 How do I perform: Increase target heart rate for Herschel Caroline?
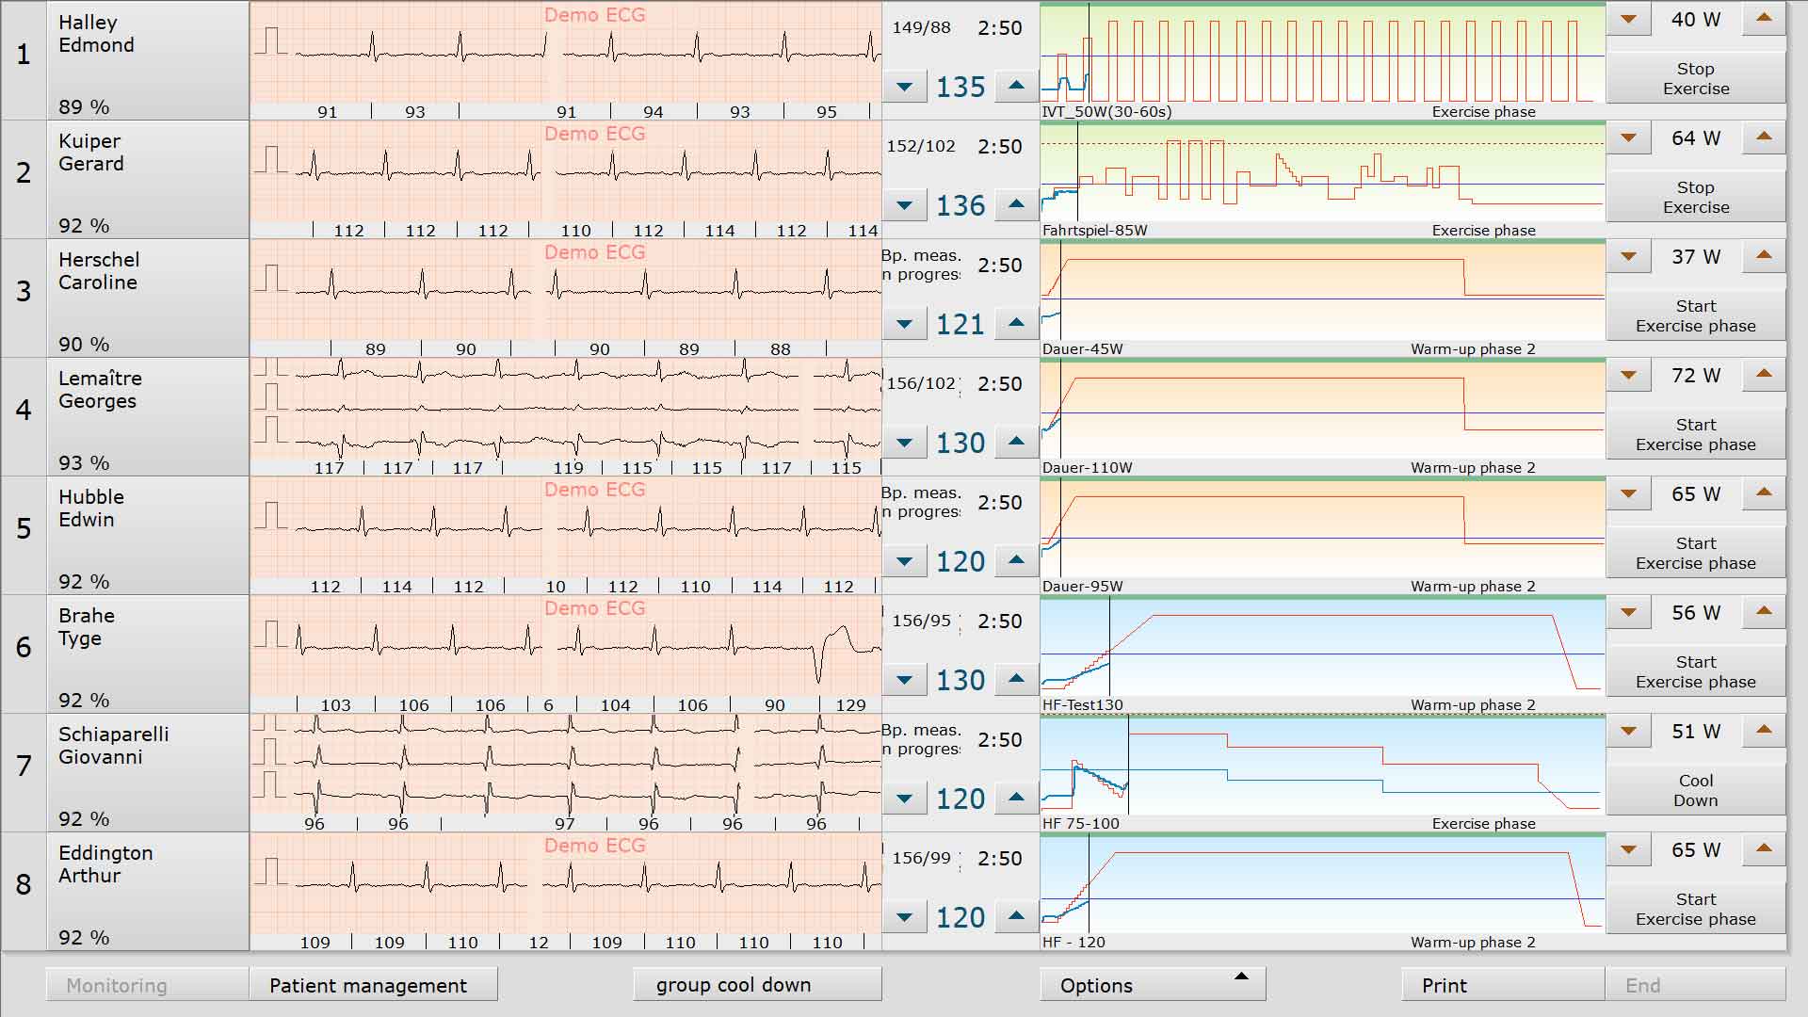click(1016, 324)
